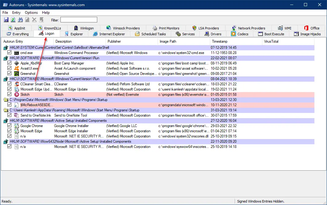This screenshot has height=205, width=327.
Task: Click folder icon for ProgramData Startup path
Action: pyautogui.click(x=6, y=100)
